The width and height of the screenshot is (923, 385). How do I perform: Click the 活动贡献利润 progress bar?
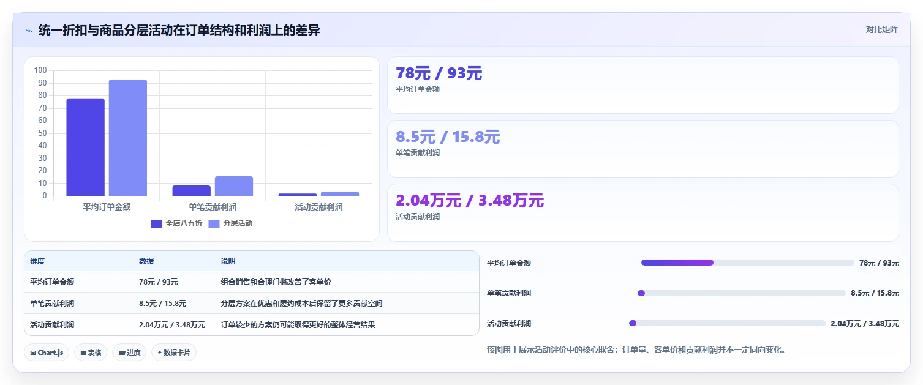727,323
